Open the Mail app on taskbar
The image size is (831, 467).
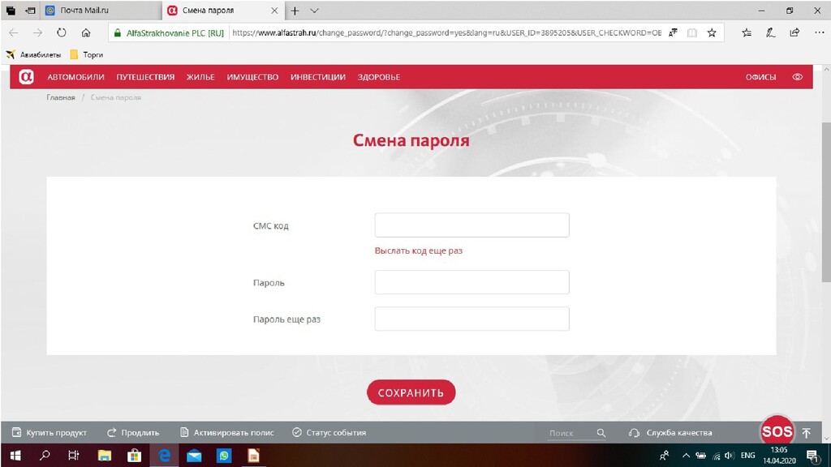click(194, 456)
